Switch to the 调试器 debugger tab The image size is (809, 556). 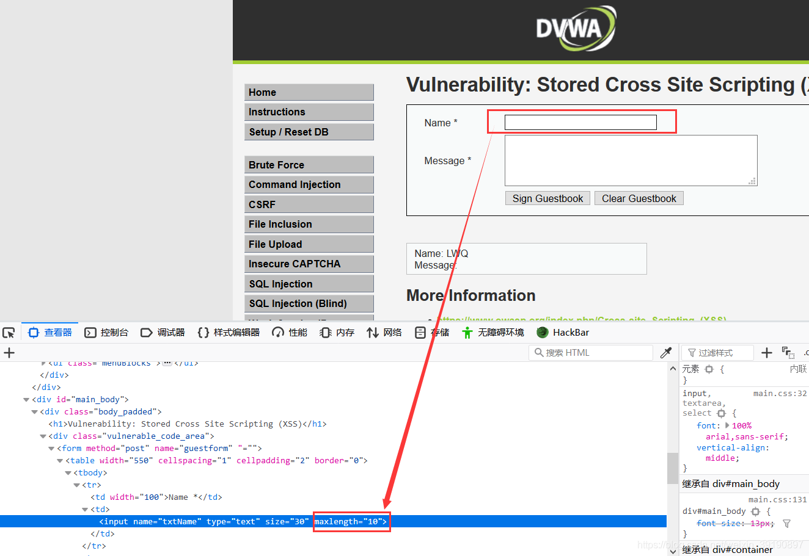[x=163, y=333]
